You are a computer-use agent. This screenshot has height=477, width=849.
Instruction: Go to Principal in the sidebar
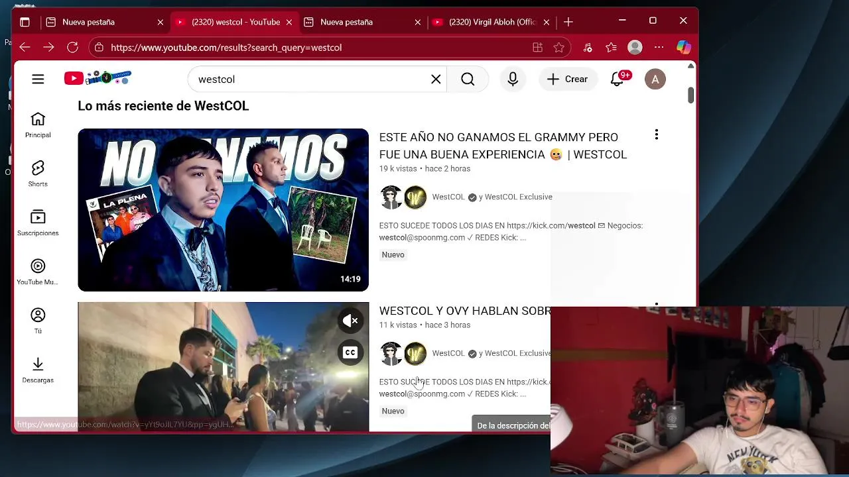tap(38, 125)
